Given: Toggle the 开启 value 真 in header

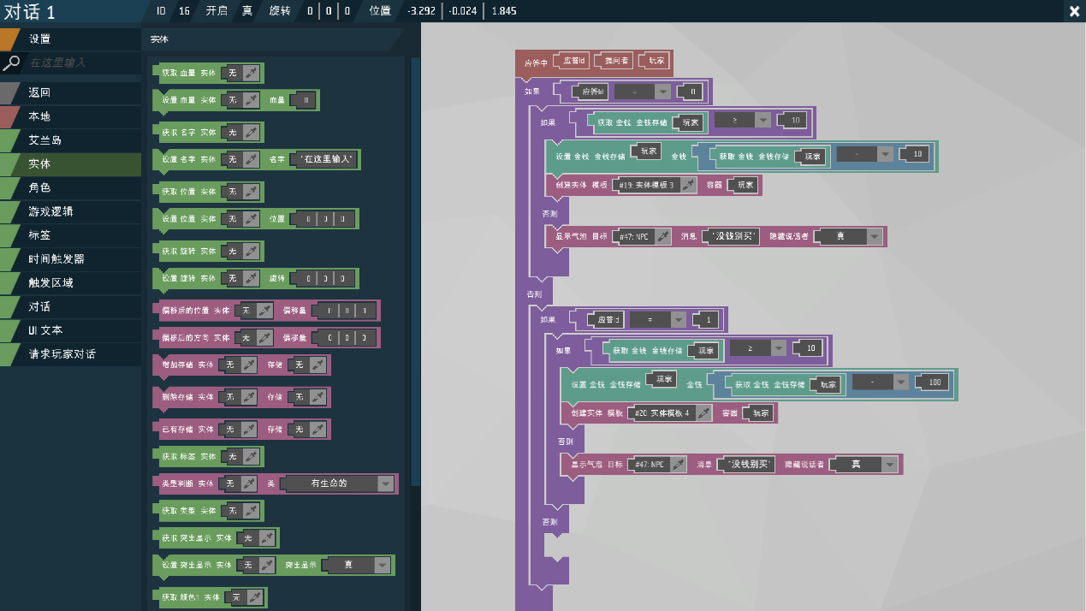Looking at the screenshot, I should [x=246, y=11].
